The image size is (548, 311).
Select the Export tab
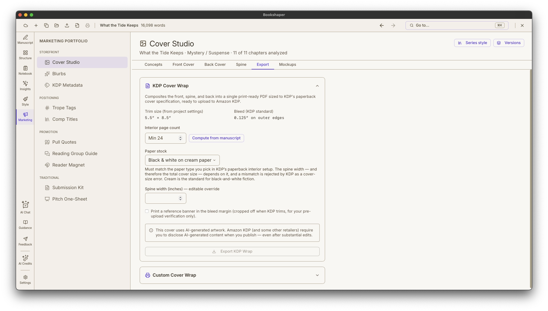263,65
